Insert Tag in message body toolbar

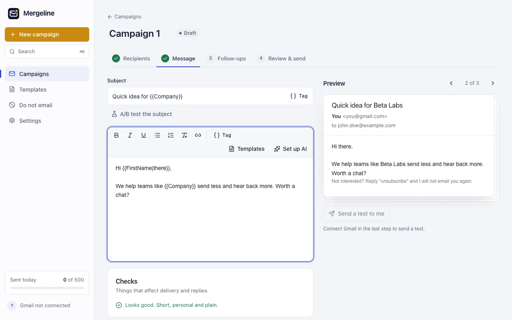222,135
